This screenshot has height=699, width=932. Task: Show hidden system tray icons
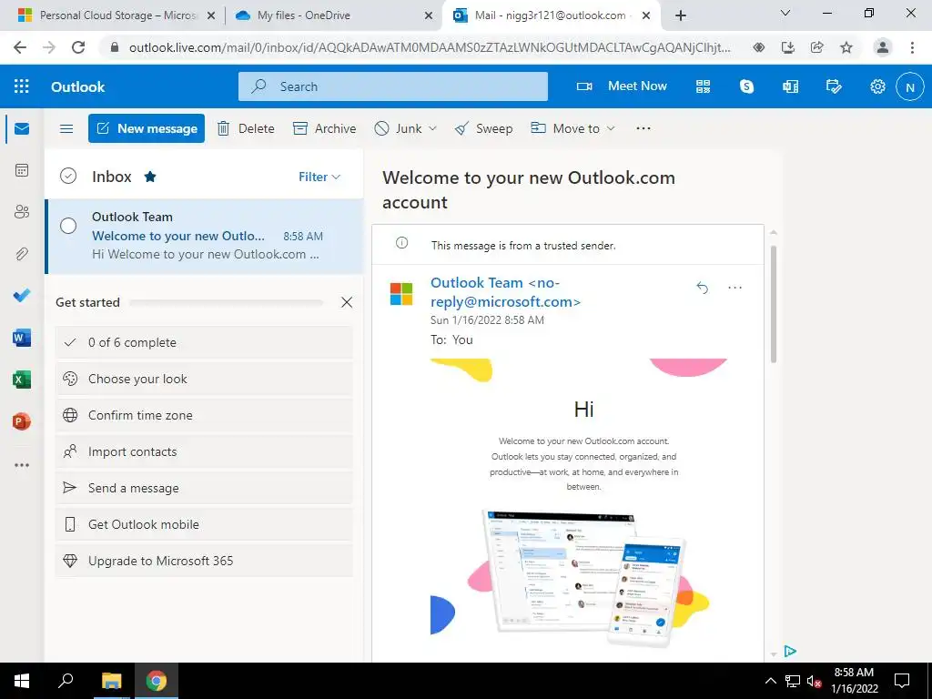tap(770, 681)
